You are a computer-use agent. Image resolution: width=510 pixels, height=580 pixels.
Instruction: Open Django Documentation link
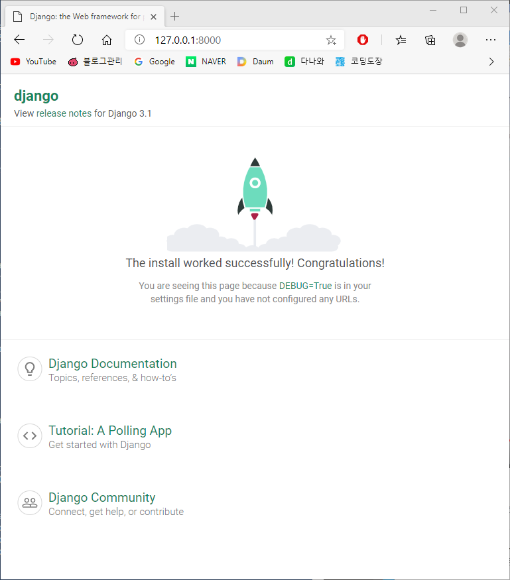113,363
